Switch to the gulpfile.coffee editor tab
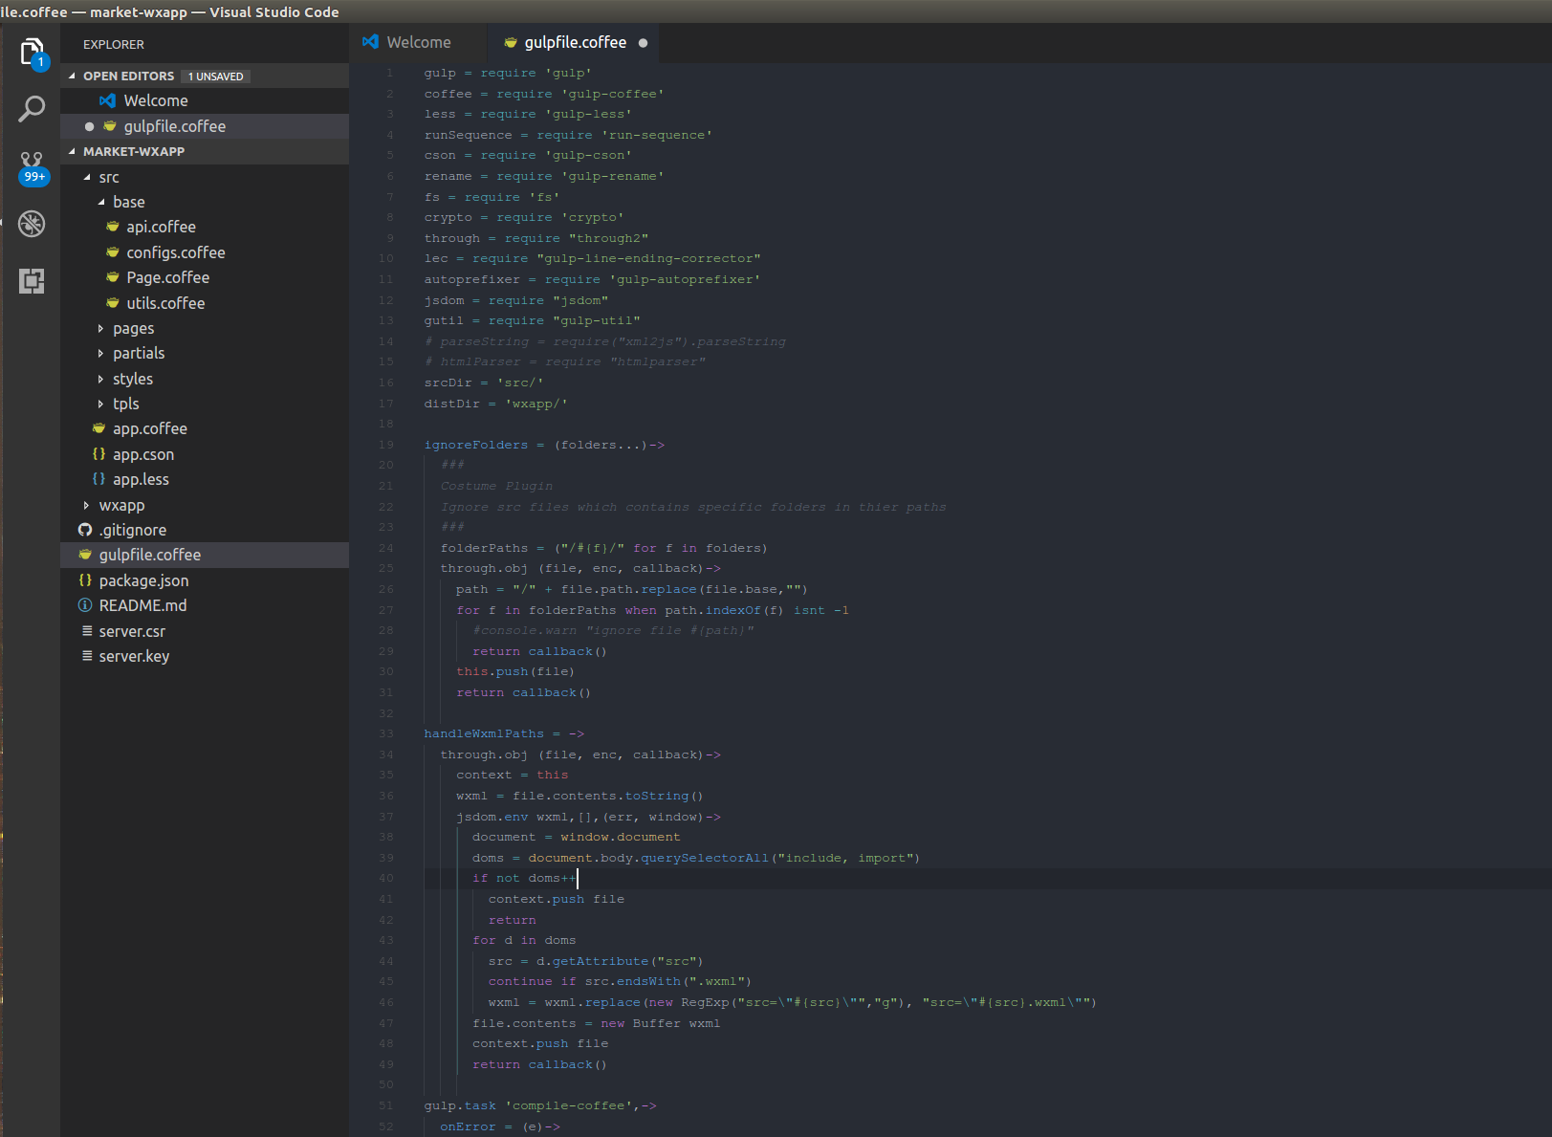 [x=574, y=42]
